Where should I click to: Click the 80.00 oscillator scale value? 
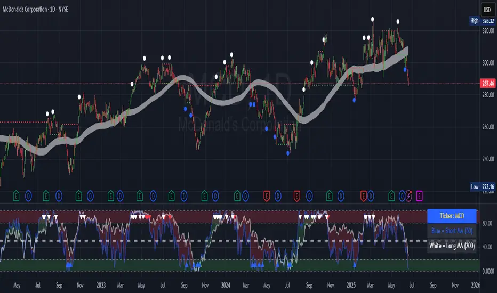[487, 223]
